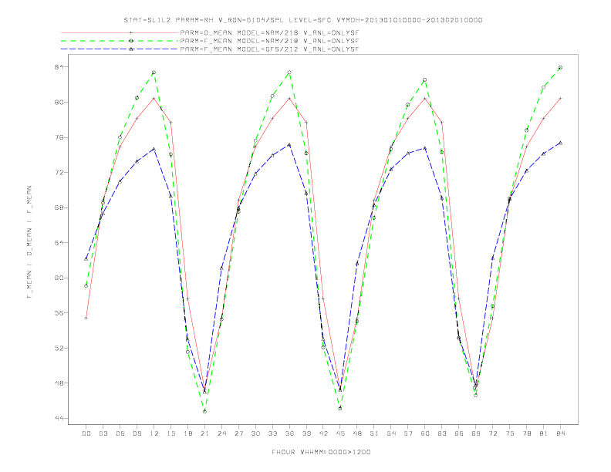Click x-axis forecast hour label 36
The image size is (611, 472).
[x=289, y=433]
